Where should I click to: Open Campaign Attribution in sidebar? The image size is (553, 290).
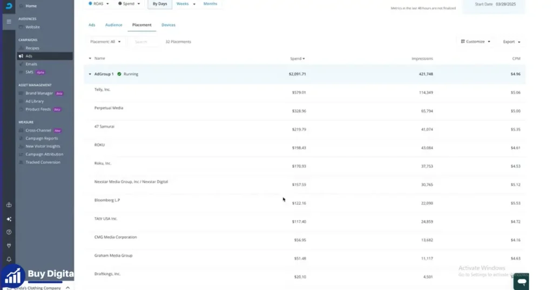[44, 154]
